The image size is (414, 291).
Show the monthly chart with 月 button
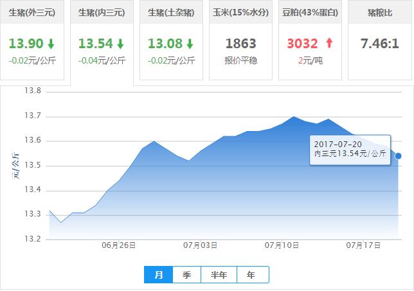[x=158, y=275]
